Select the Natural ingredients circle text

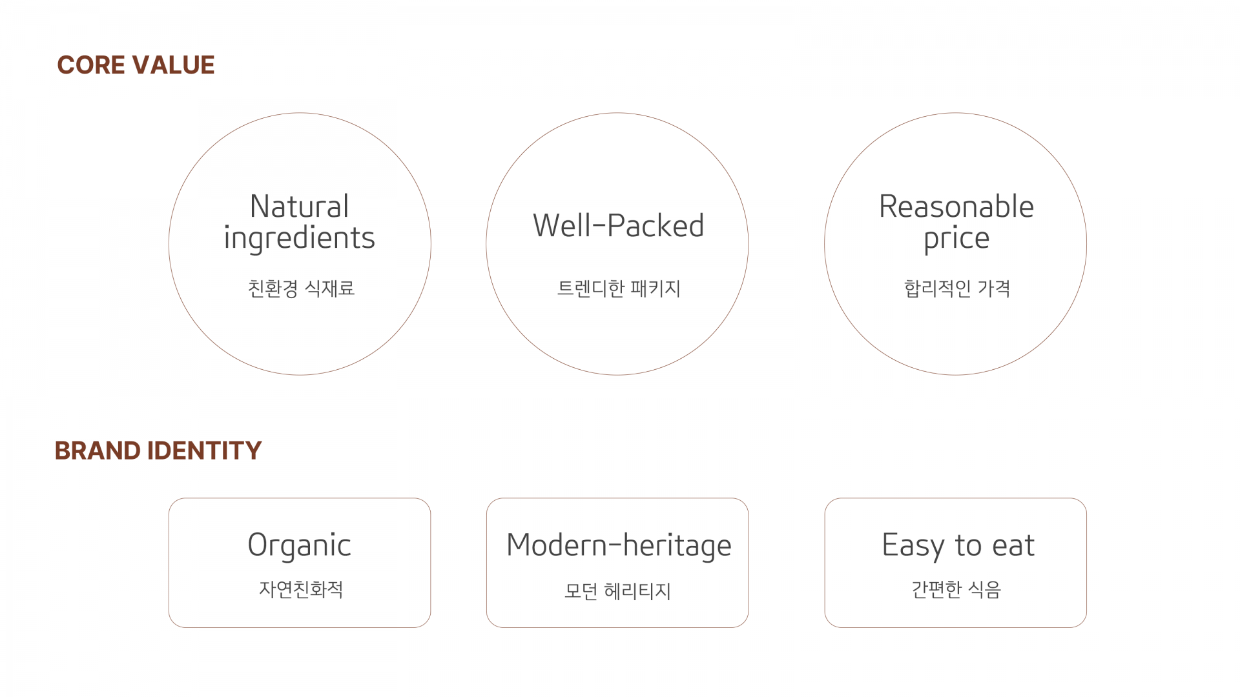click(300, 223)
